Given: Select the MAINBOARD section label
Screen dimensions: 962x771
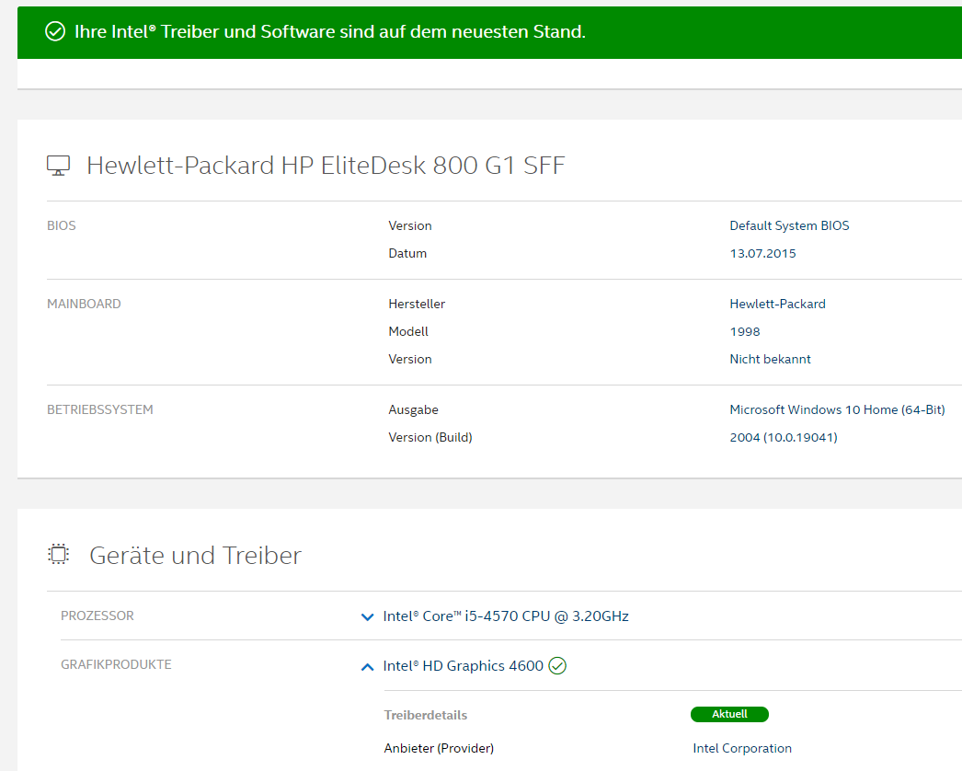Looking at the screenshot, I should point(84,304).
